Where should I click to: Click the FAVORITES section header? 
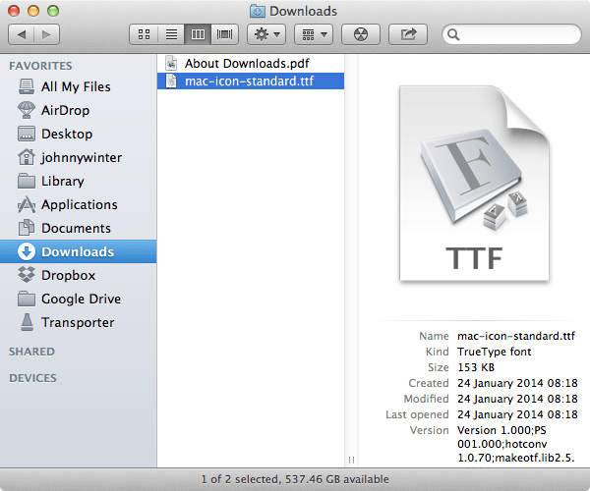point(40,66)
